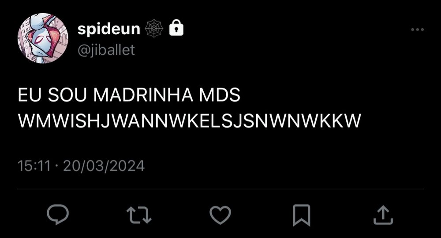441x238 pixels.
Task: Click the dot separator between time and date
Action: 57,166
